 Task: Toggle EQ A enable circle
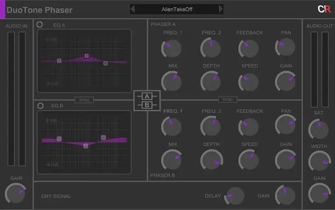click(x=39, y=24)
